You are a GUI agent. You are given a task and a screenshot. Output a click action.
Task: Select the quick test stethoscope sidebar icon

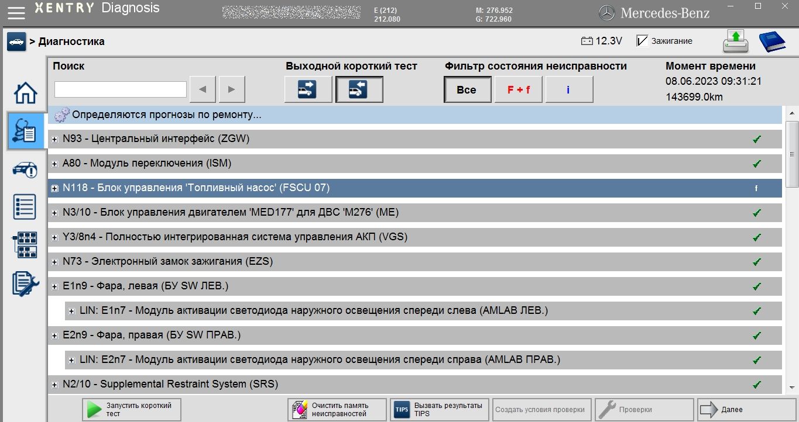(x=27, y=132)
